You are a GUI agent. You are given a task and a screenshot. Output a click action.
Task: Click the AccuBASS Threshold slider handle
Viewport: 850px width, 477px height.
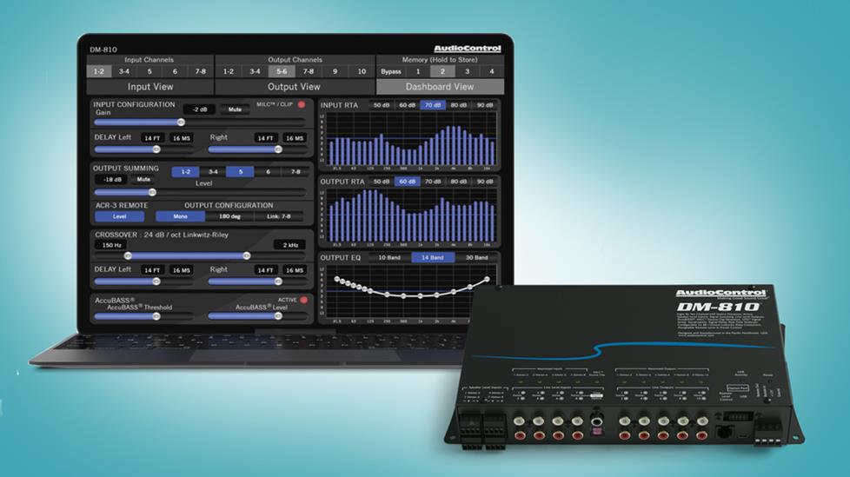pos(156,316)
